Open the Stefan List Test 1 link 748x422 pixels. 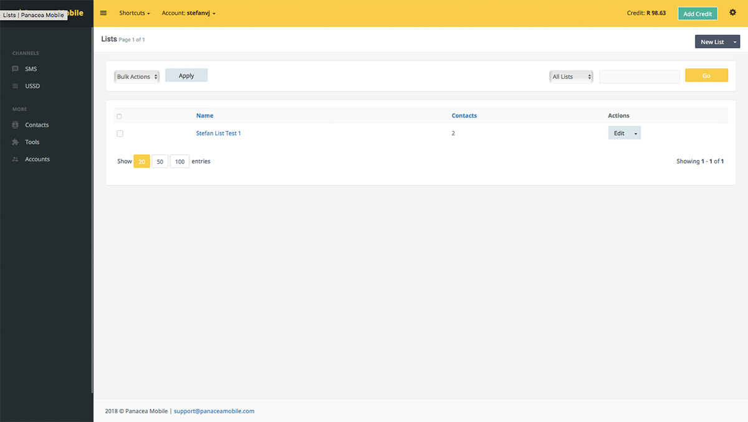218,133
